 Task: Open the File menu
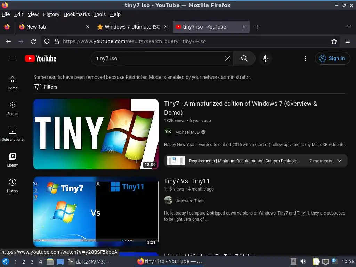6,14
